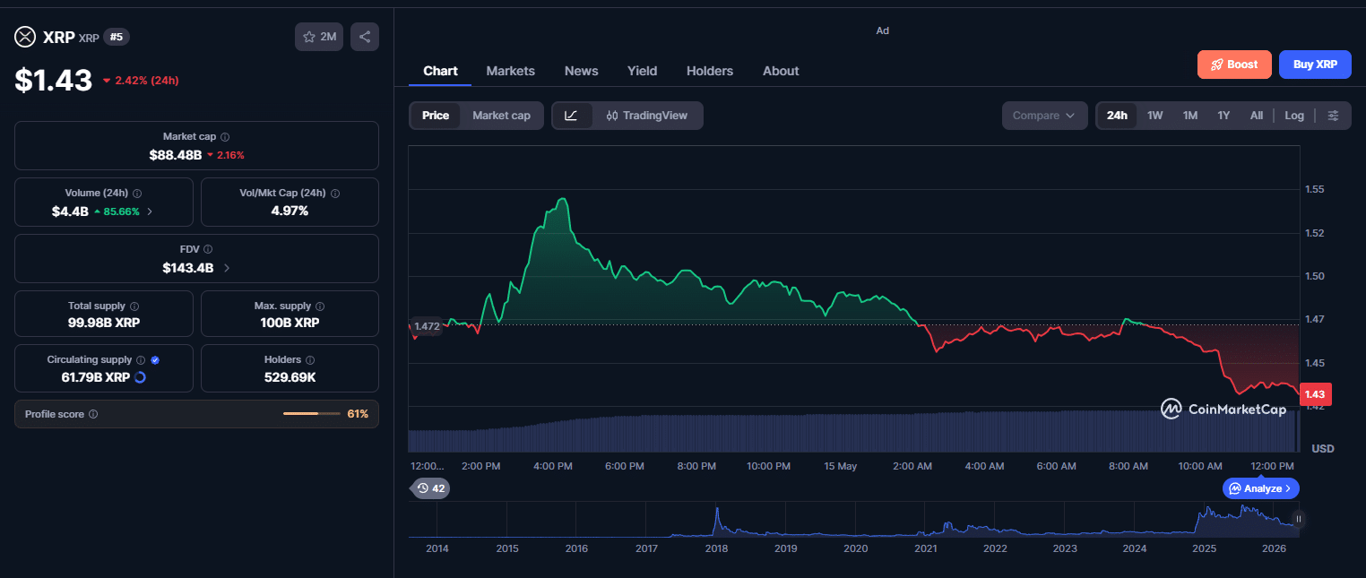Click the 15 May date axis label
Image resolution: width=1366 pixels, height=578 pixels.
point(840,466)
